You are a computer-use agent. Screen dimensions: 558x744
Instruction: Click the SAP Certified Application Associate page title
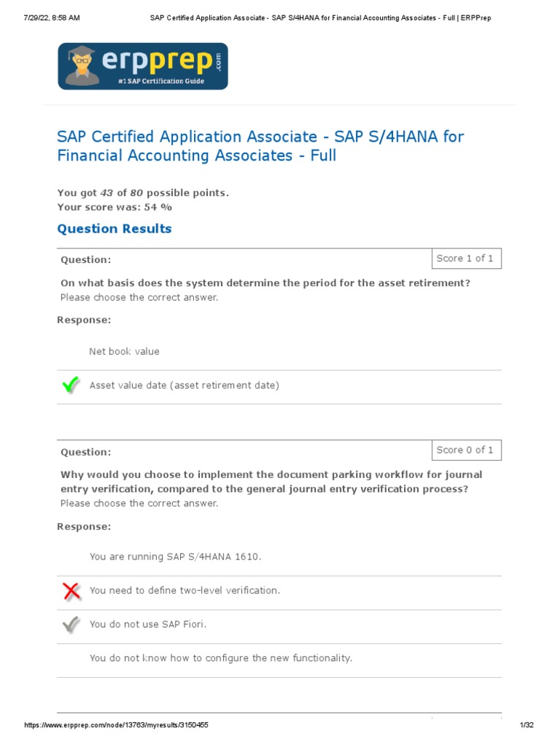pos(260,146)
